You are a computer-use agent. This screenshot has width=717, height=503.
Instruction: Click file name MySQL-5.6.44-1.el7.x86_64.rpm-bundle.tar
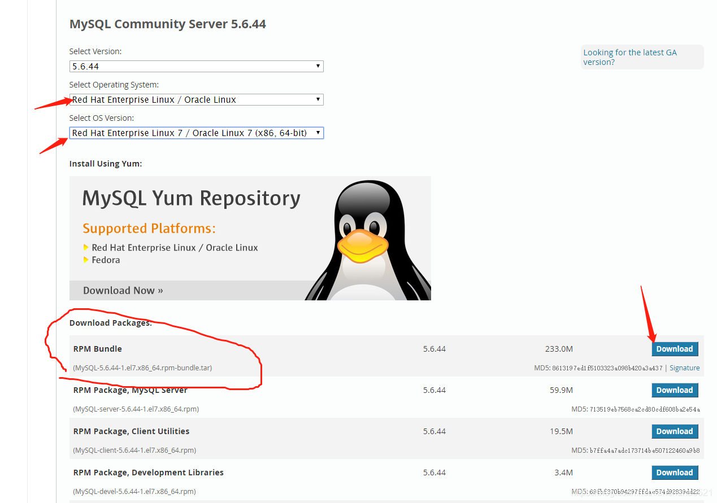pyautogui.click(x=142, y=368)
